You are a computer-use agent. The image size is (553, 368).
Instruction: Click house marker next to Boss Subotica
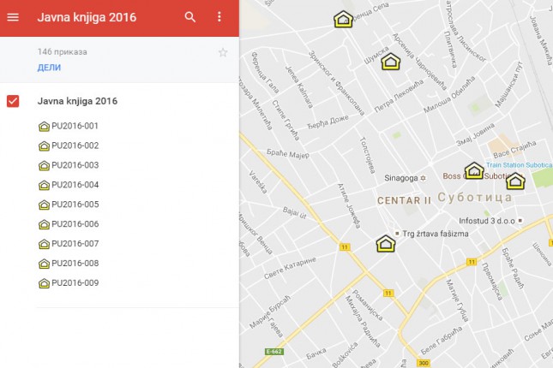tap(474, 170)
